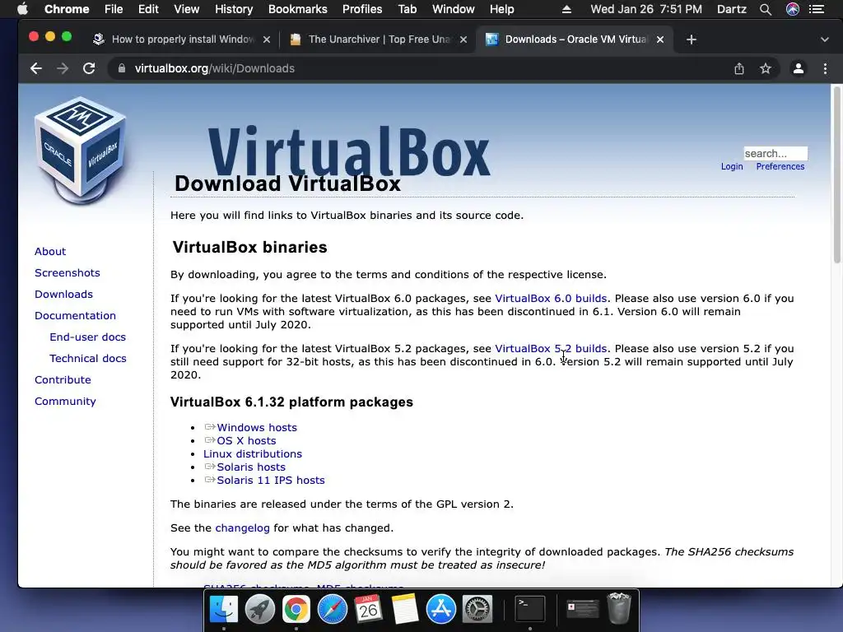Open the View menu
This screenshot has width=843, height=632.
point(187,9)
